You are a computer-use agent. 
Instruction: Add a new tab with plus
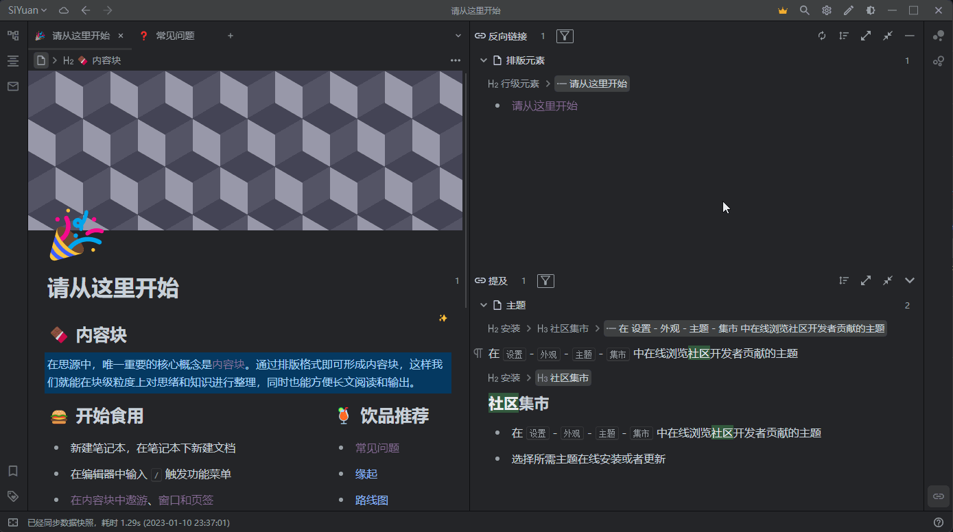(x=231, y=36)
